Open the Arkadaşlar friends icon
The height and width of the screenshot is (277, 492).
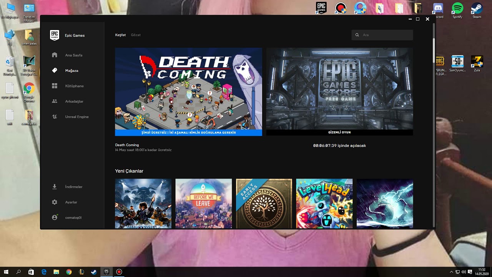pos(55,101)
